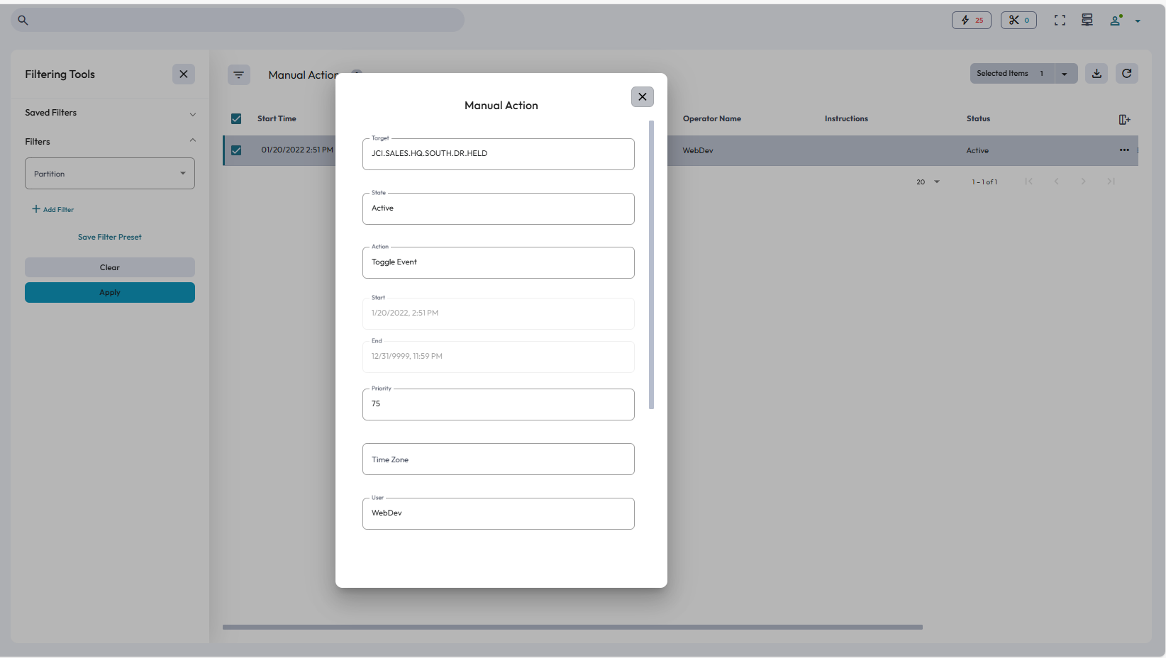
Task: Open the tools counter showing 0
Action: pyautogui.click(x=1018, y=21)
